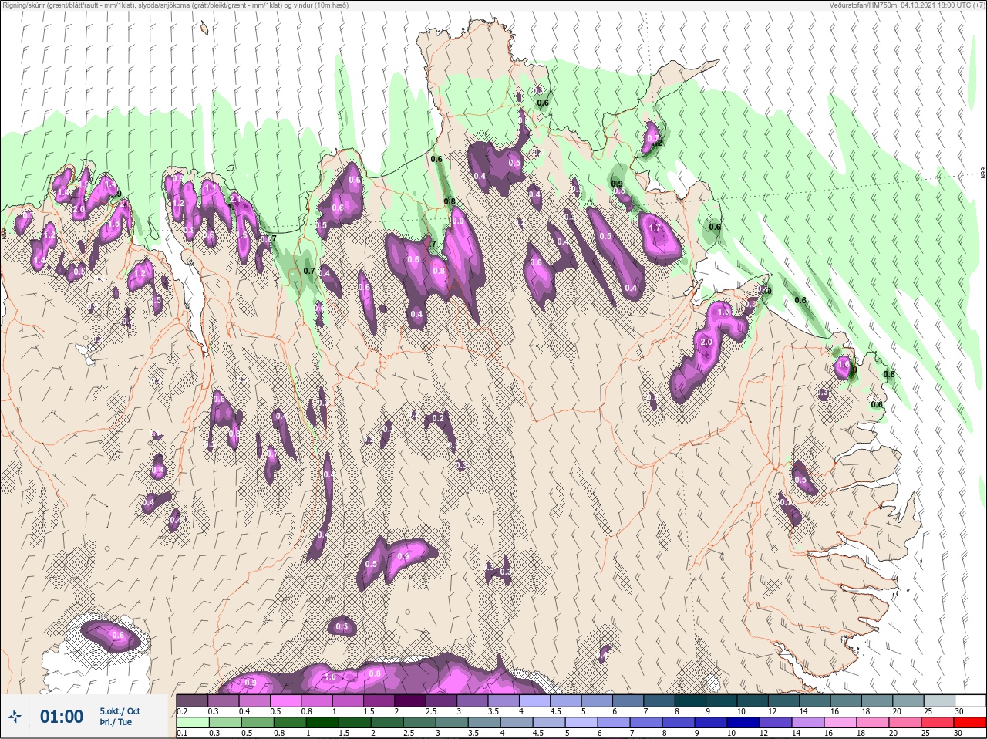The height and width of the screenshot is (739, 987).
Task: Click the 1.0 value in the bottom snow band
Action: pyautogui.click(x=331, y=677)
